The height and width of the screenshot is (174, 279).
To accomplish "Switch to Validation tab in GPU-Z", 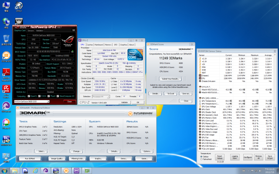I will click(40, 30).
